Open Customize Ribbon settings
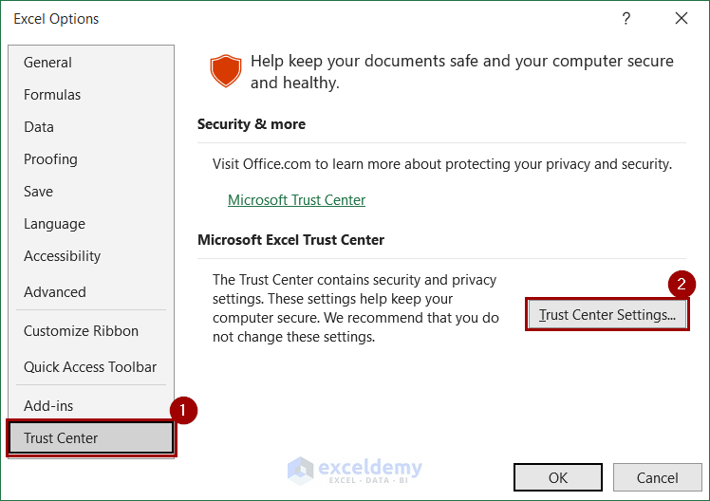This screenshot has height=501, width=710. coord(81,331)
